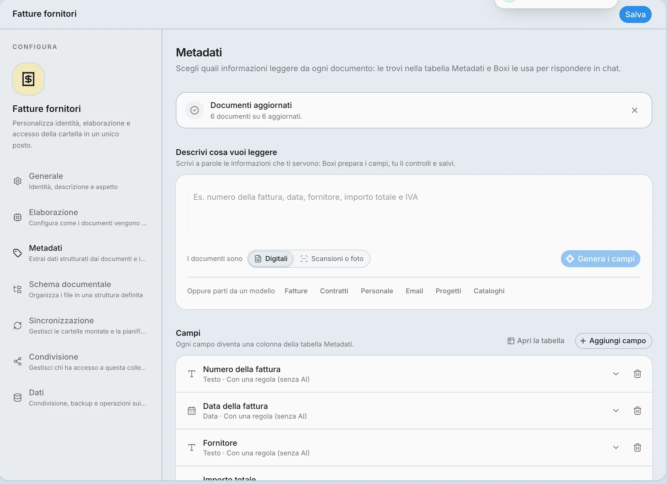Screen dimensions: 667x484
Task: Select Digitali document type
Action: click(x=271, y=259)
